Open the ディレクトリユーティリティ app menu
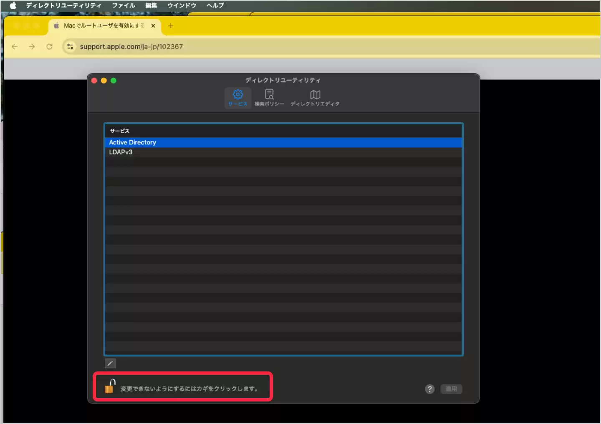The image size is (601, 424). [63, 5]
